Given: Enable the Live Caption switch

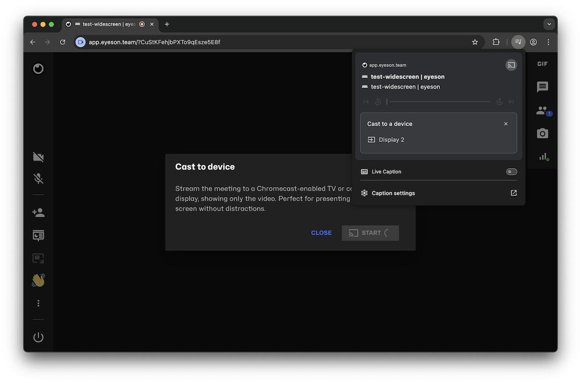Looking at the screenshot, I should coord(511,172).
